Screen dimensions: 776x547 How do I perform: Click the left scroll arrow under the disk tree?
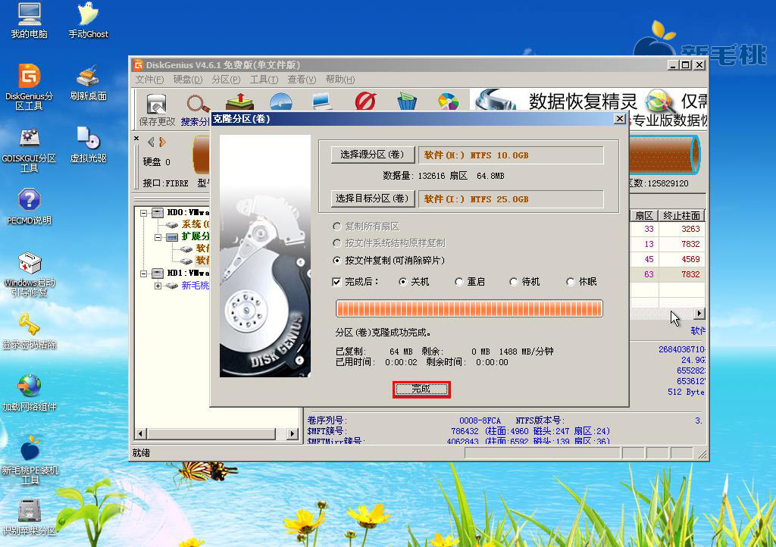(140, 434)
